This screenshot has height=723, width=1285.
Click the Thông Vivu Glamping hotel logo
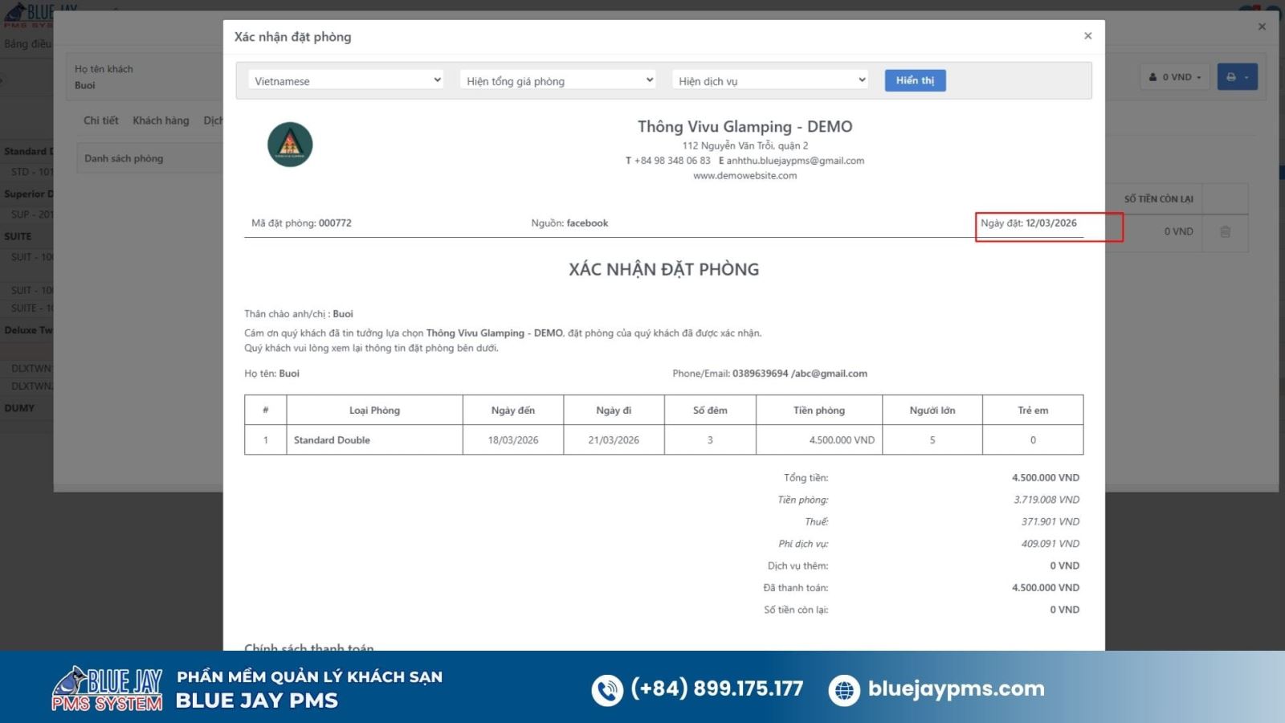coord(289,145)
